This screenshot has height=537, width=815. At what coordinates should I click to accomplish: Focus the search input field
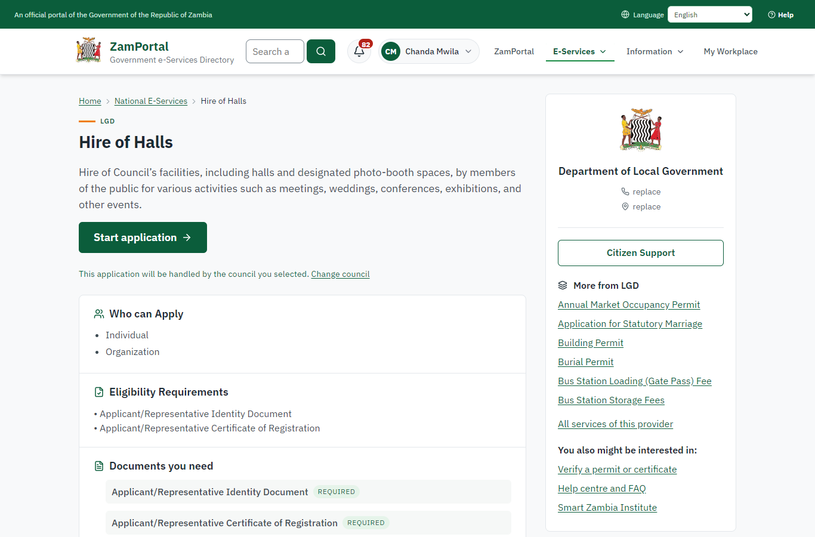(275, 51)
